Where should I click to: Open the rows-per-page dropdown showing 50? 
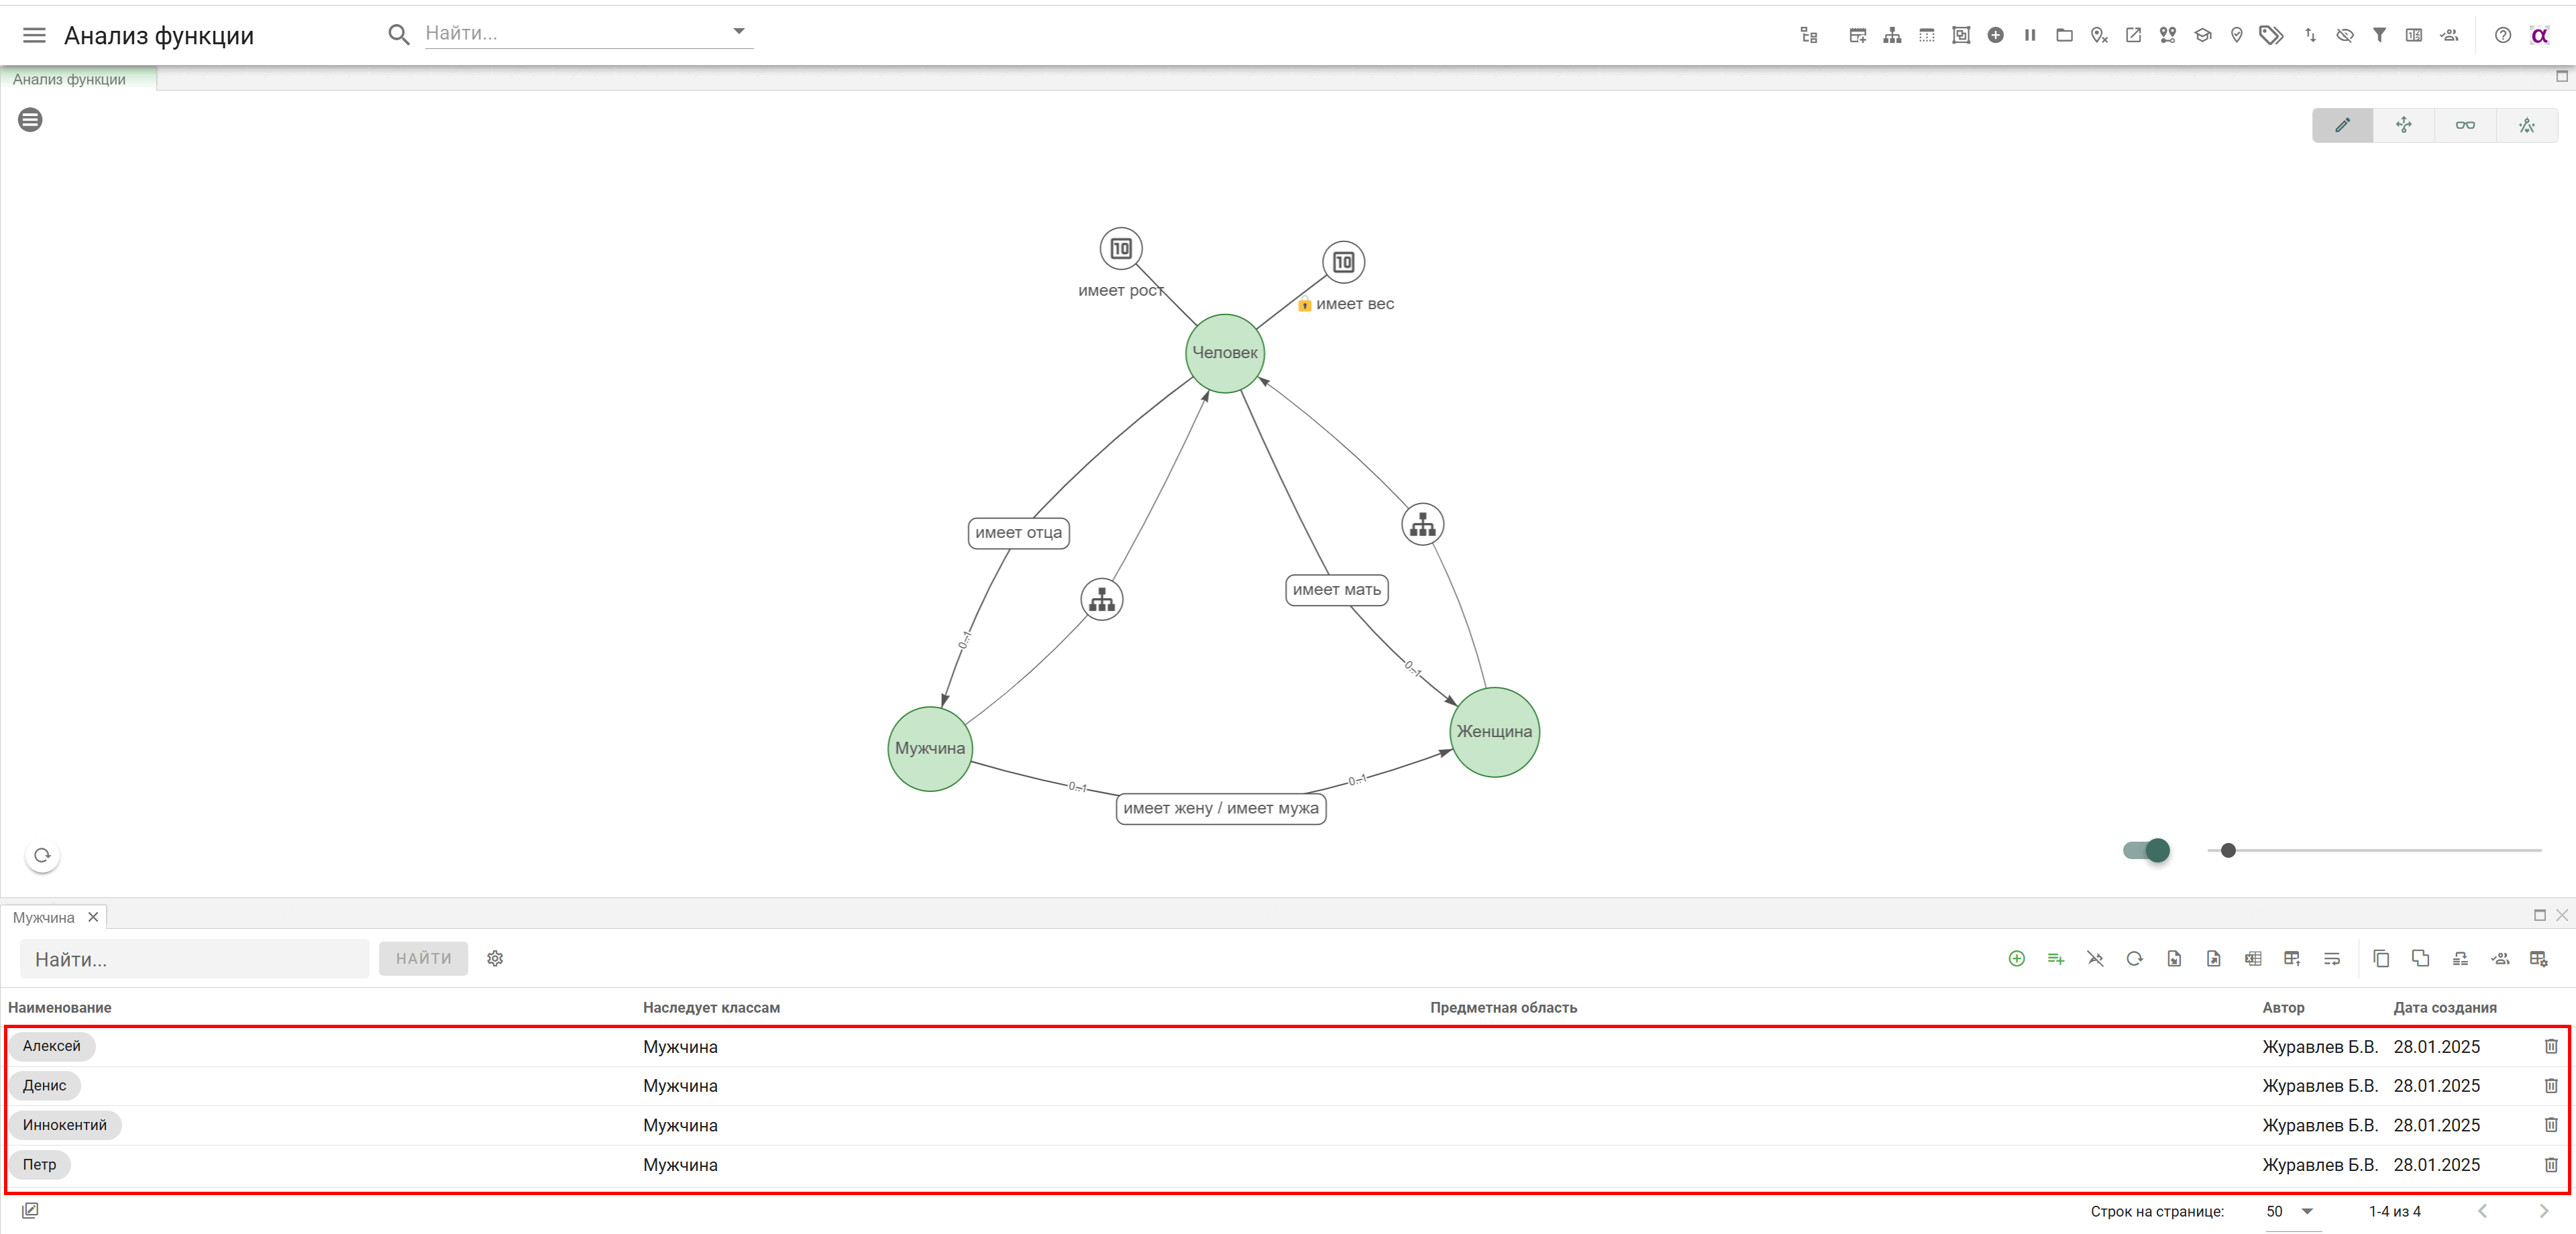pos(2291,1211)
